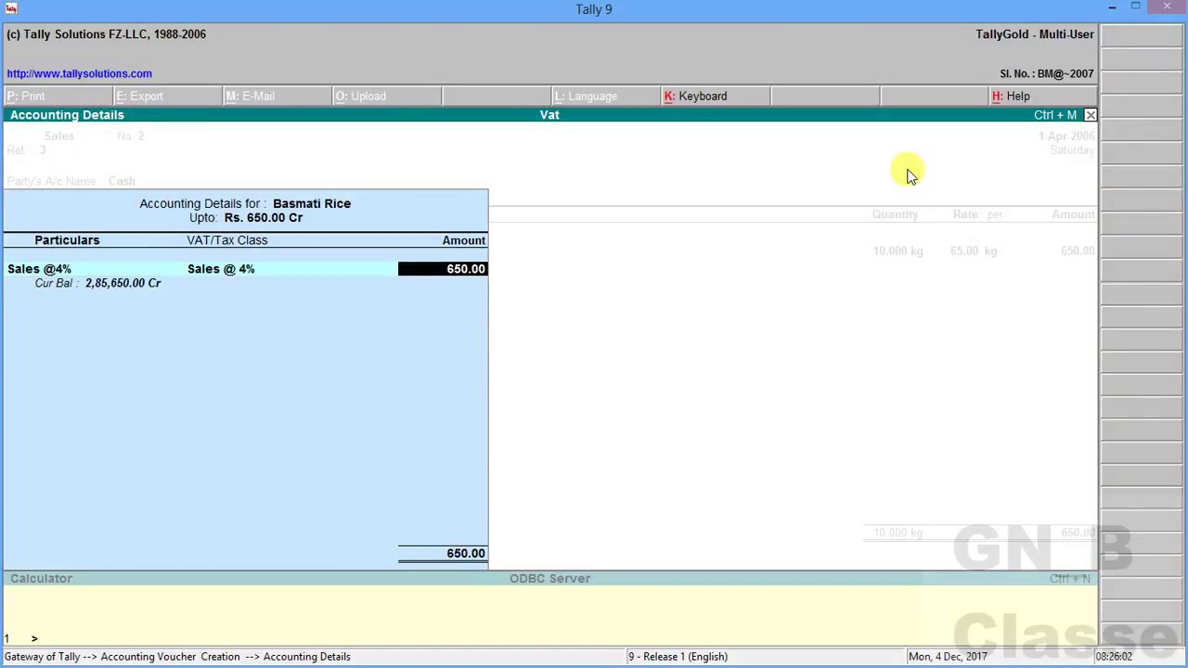Click the 08:26:02 clock in status bar

[x=1114, y=657]
